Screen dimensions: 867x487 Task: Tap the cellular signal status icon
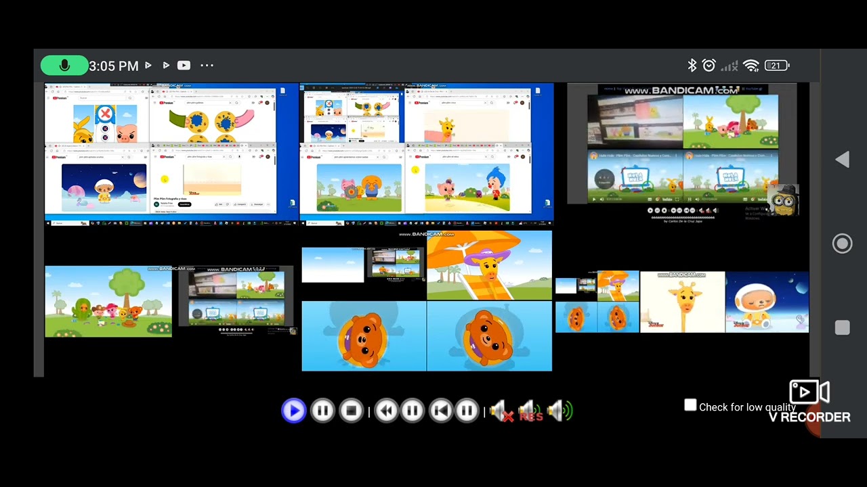click(729, 66)
